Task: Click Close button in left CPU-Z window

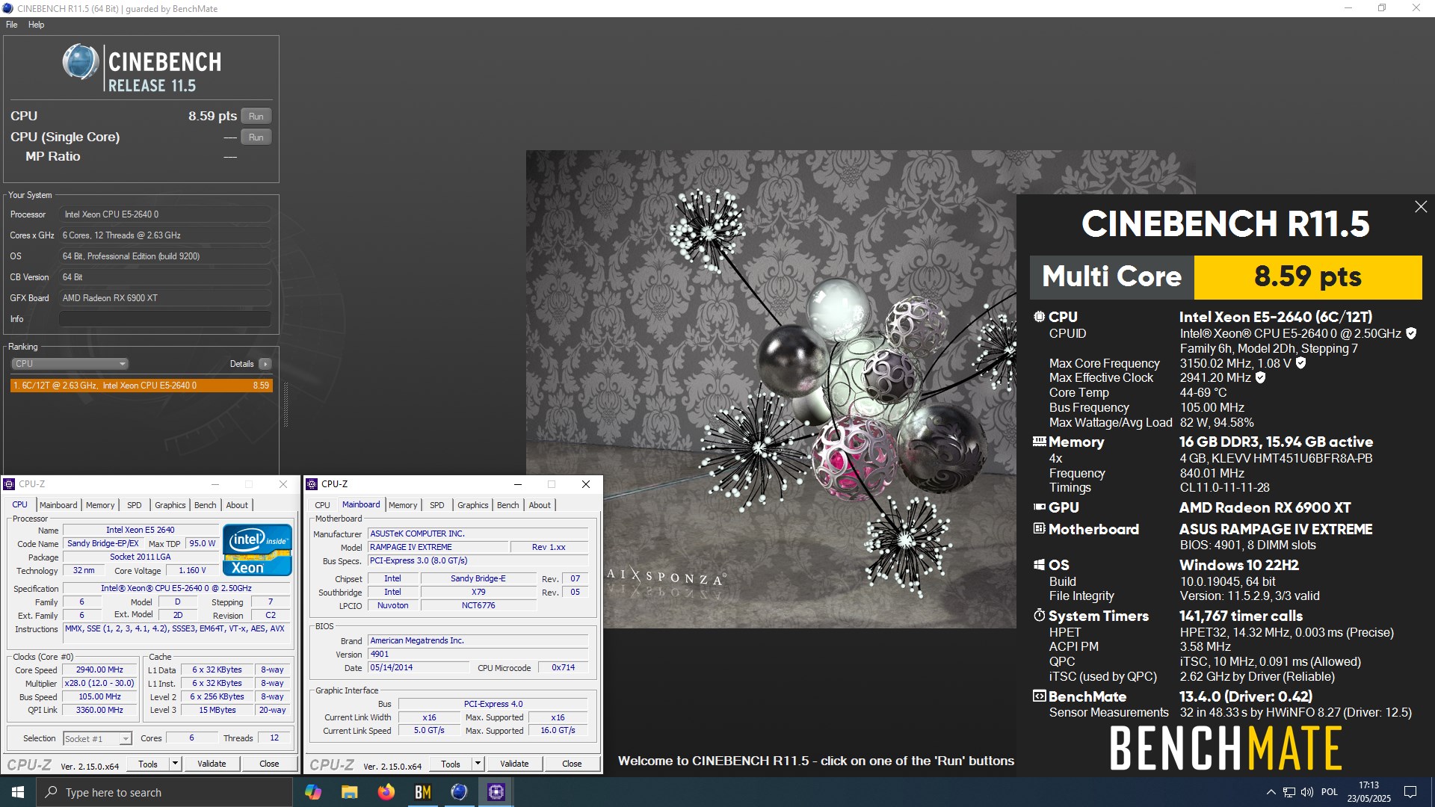Action: coord(269,764)
